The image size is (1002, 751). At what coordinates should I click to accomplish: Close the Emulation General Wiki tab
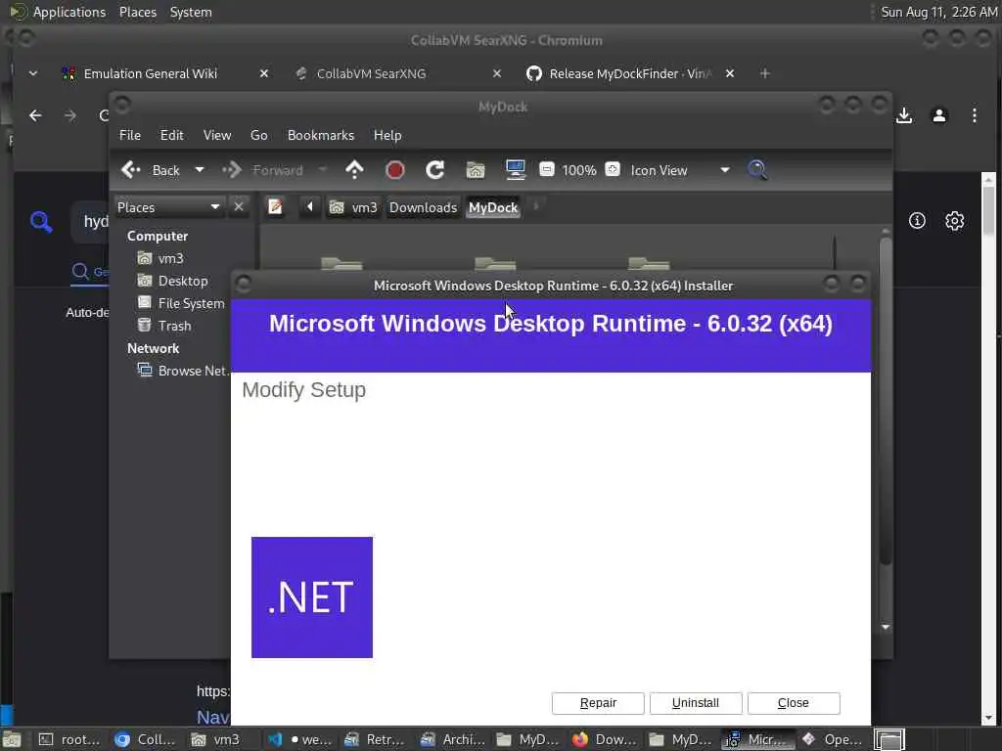264,73
